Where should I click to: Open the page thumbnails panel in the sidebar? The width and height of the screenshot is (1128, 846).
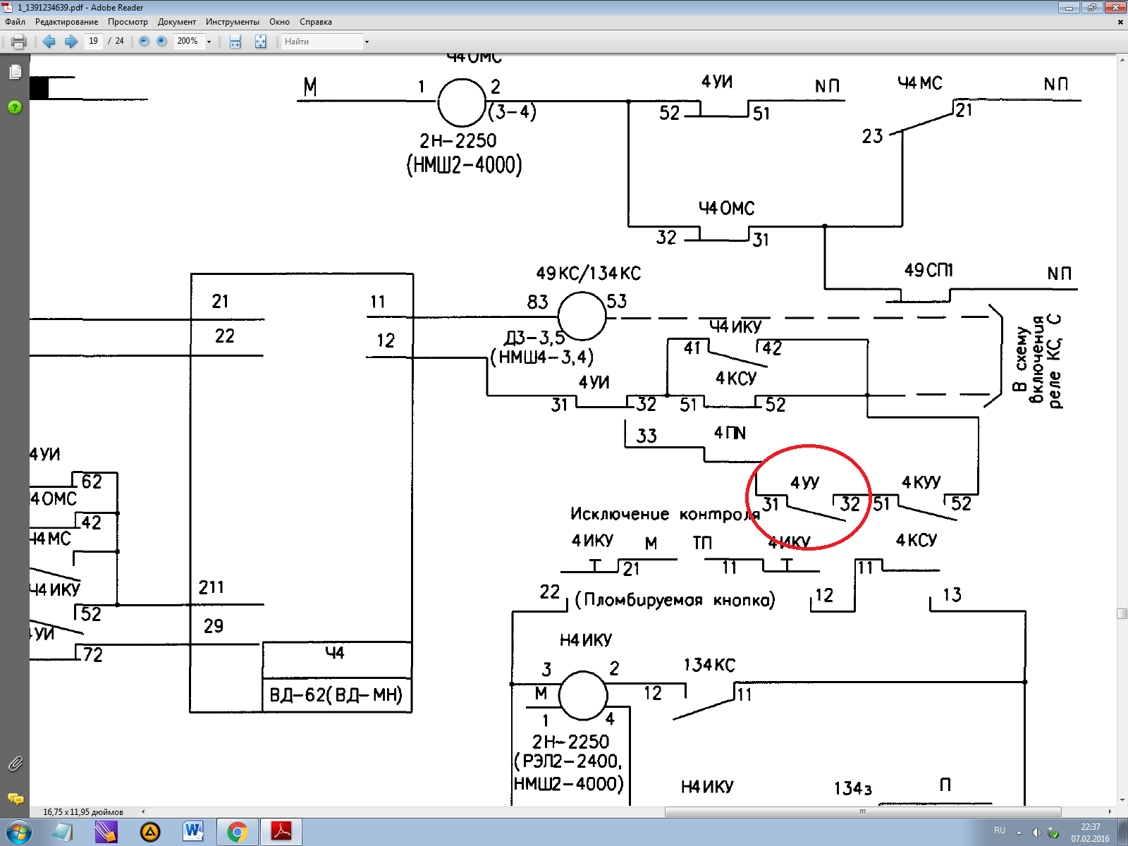click(15, 72)
